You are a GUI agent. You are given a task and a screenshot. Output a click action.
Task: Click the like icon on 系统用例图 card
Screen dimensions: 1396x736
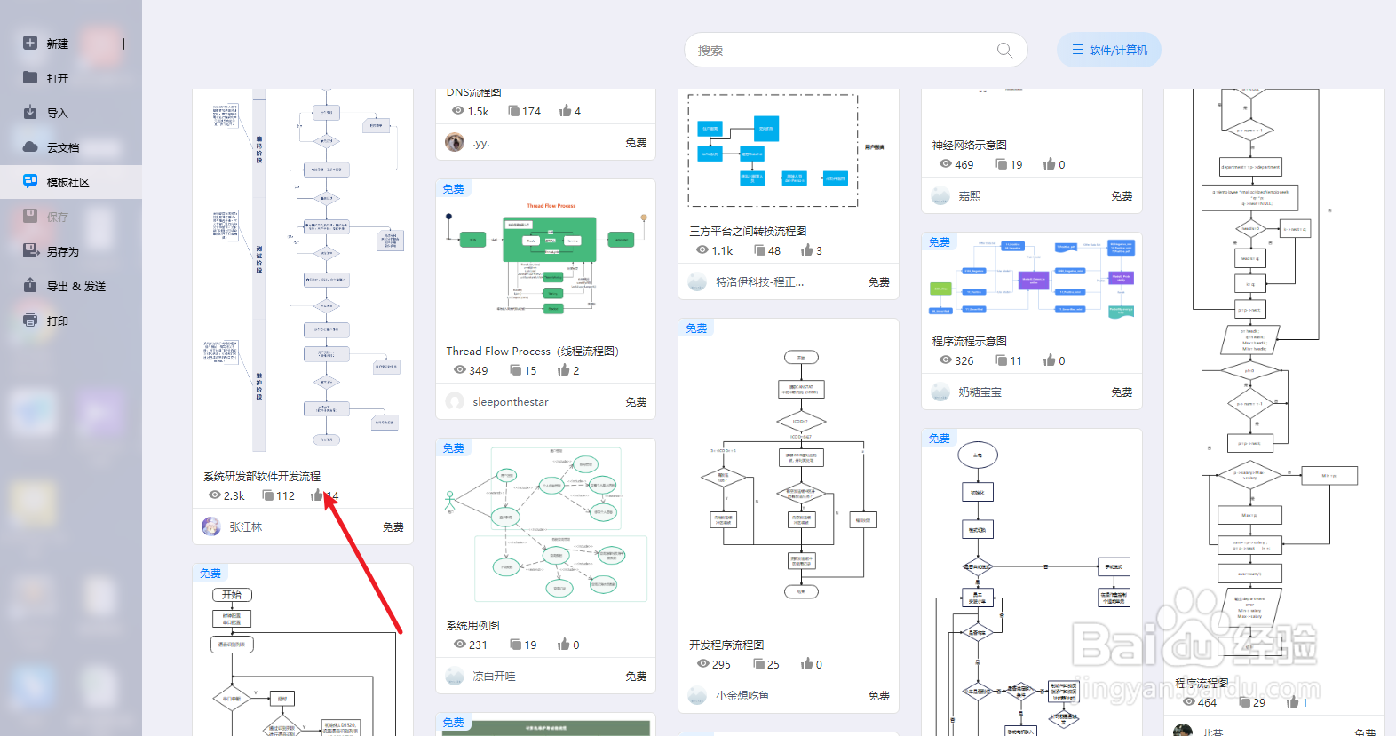tap(563, 645)
